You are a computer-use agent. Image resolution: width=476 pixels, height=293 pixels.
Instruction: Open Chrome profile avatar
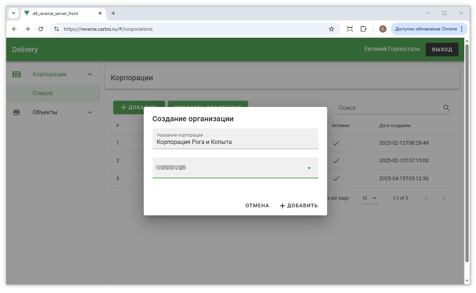pos(382,29)
